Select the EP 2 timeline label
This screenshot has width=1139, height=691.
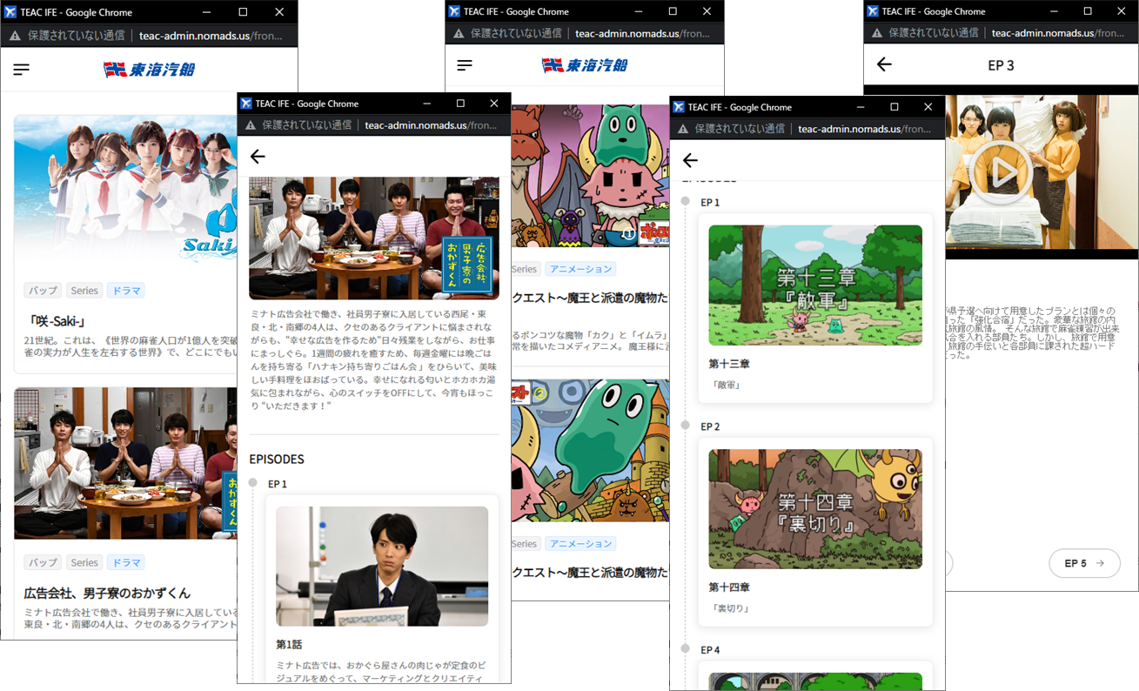click(710, 426)
